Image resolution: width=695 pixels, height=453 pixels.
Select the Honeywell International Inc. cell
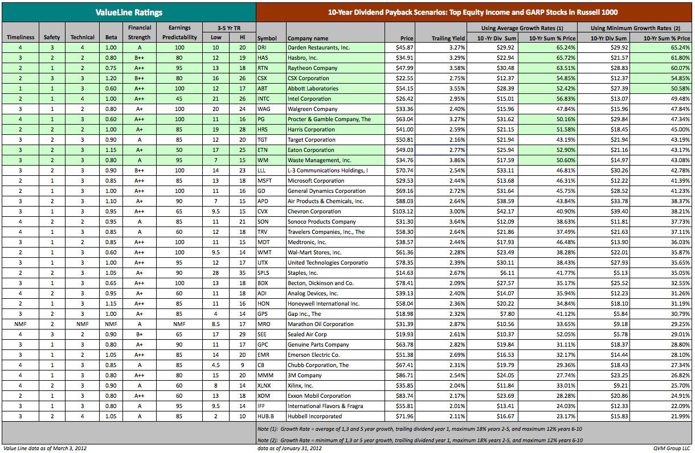point(336,304)
